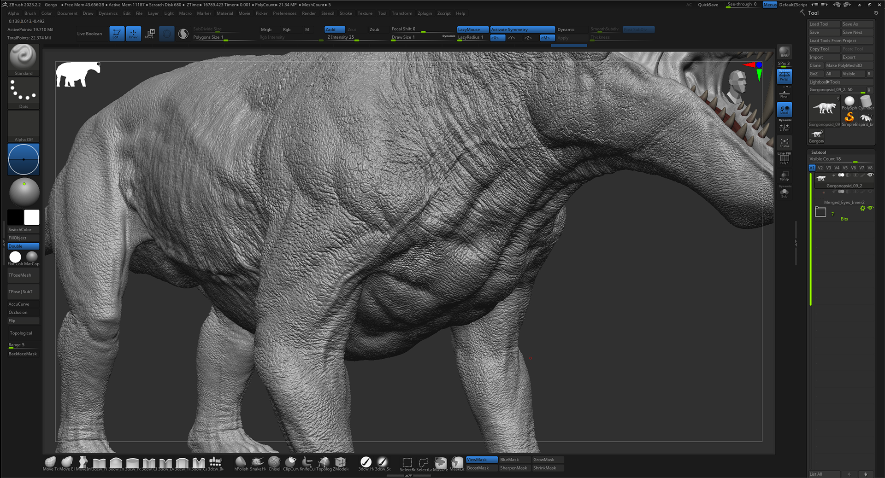Choose the ZModeler brush
885x478 pixels.
point(341,462)
